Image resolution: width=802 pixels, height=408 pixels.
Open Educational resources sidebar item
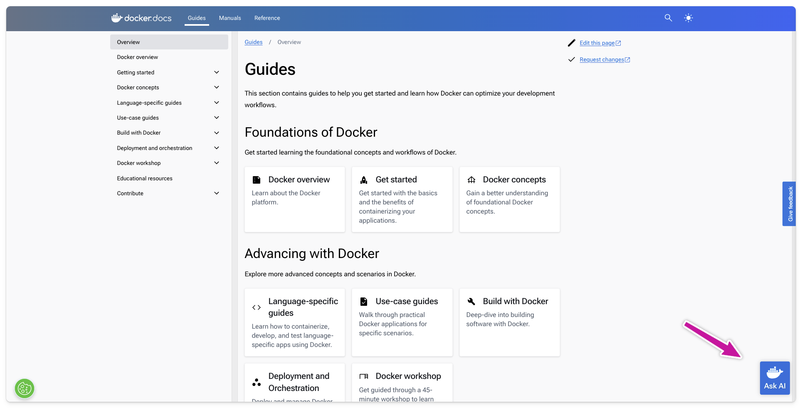(x=145, y=178)
